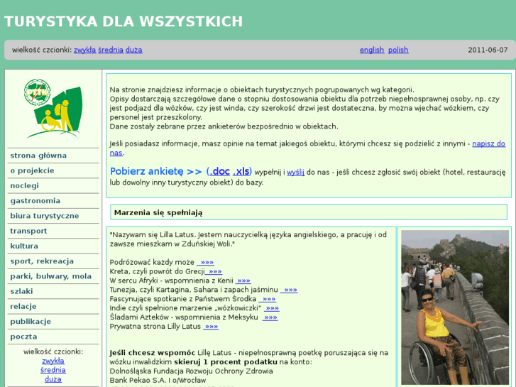
Task: Click 'wyślij' link to send survey
Action: (295, 173)
